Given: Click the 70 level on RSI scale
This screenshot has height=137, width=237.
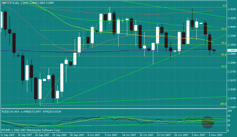Looking at the screenshot, I should coord(229,116).
